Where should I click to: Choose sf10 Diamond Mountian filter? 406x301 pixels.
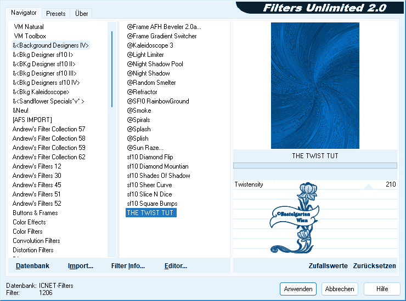(x=157, y=166)
